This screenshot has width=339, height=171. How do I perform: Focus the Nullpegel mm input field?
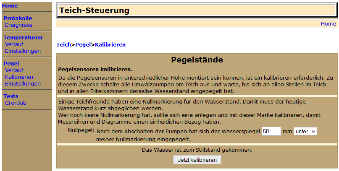click(271, 131)
